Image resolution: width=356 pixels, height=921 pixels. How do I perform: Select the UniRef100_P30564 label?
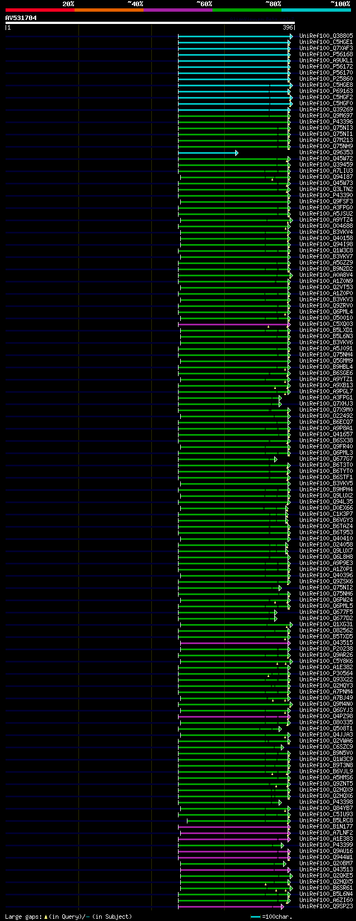pos(326,673)
